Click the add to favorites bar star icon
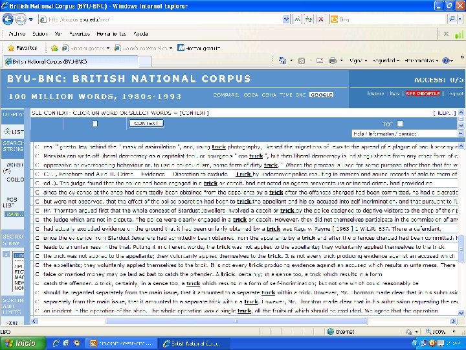The width and height of the screenshot is (466, 350). [54, 48]
